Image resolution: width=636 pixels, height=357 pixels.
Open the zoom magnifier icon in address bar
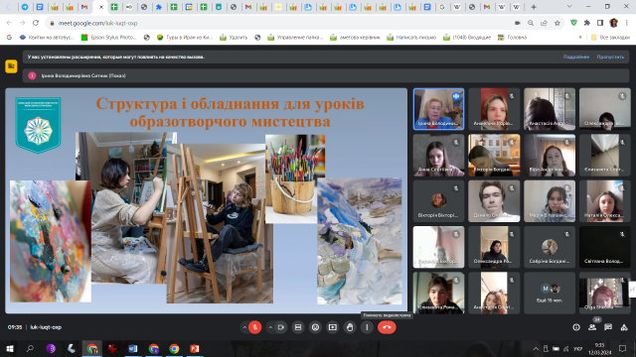click(531, 23)
